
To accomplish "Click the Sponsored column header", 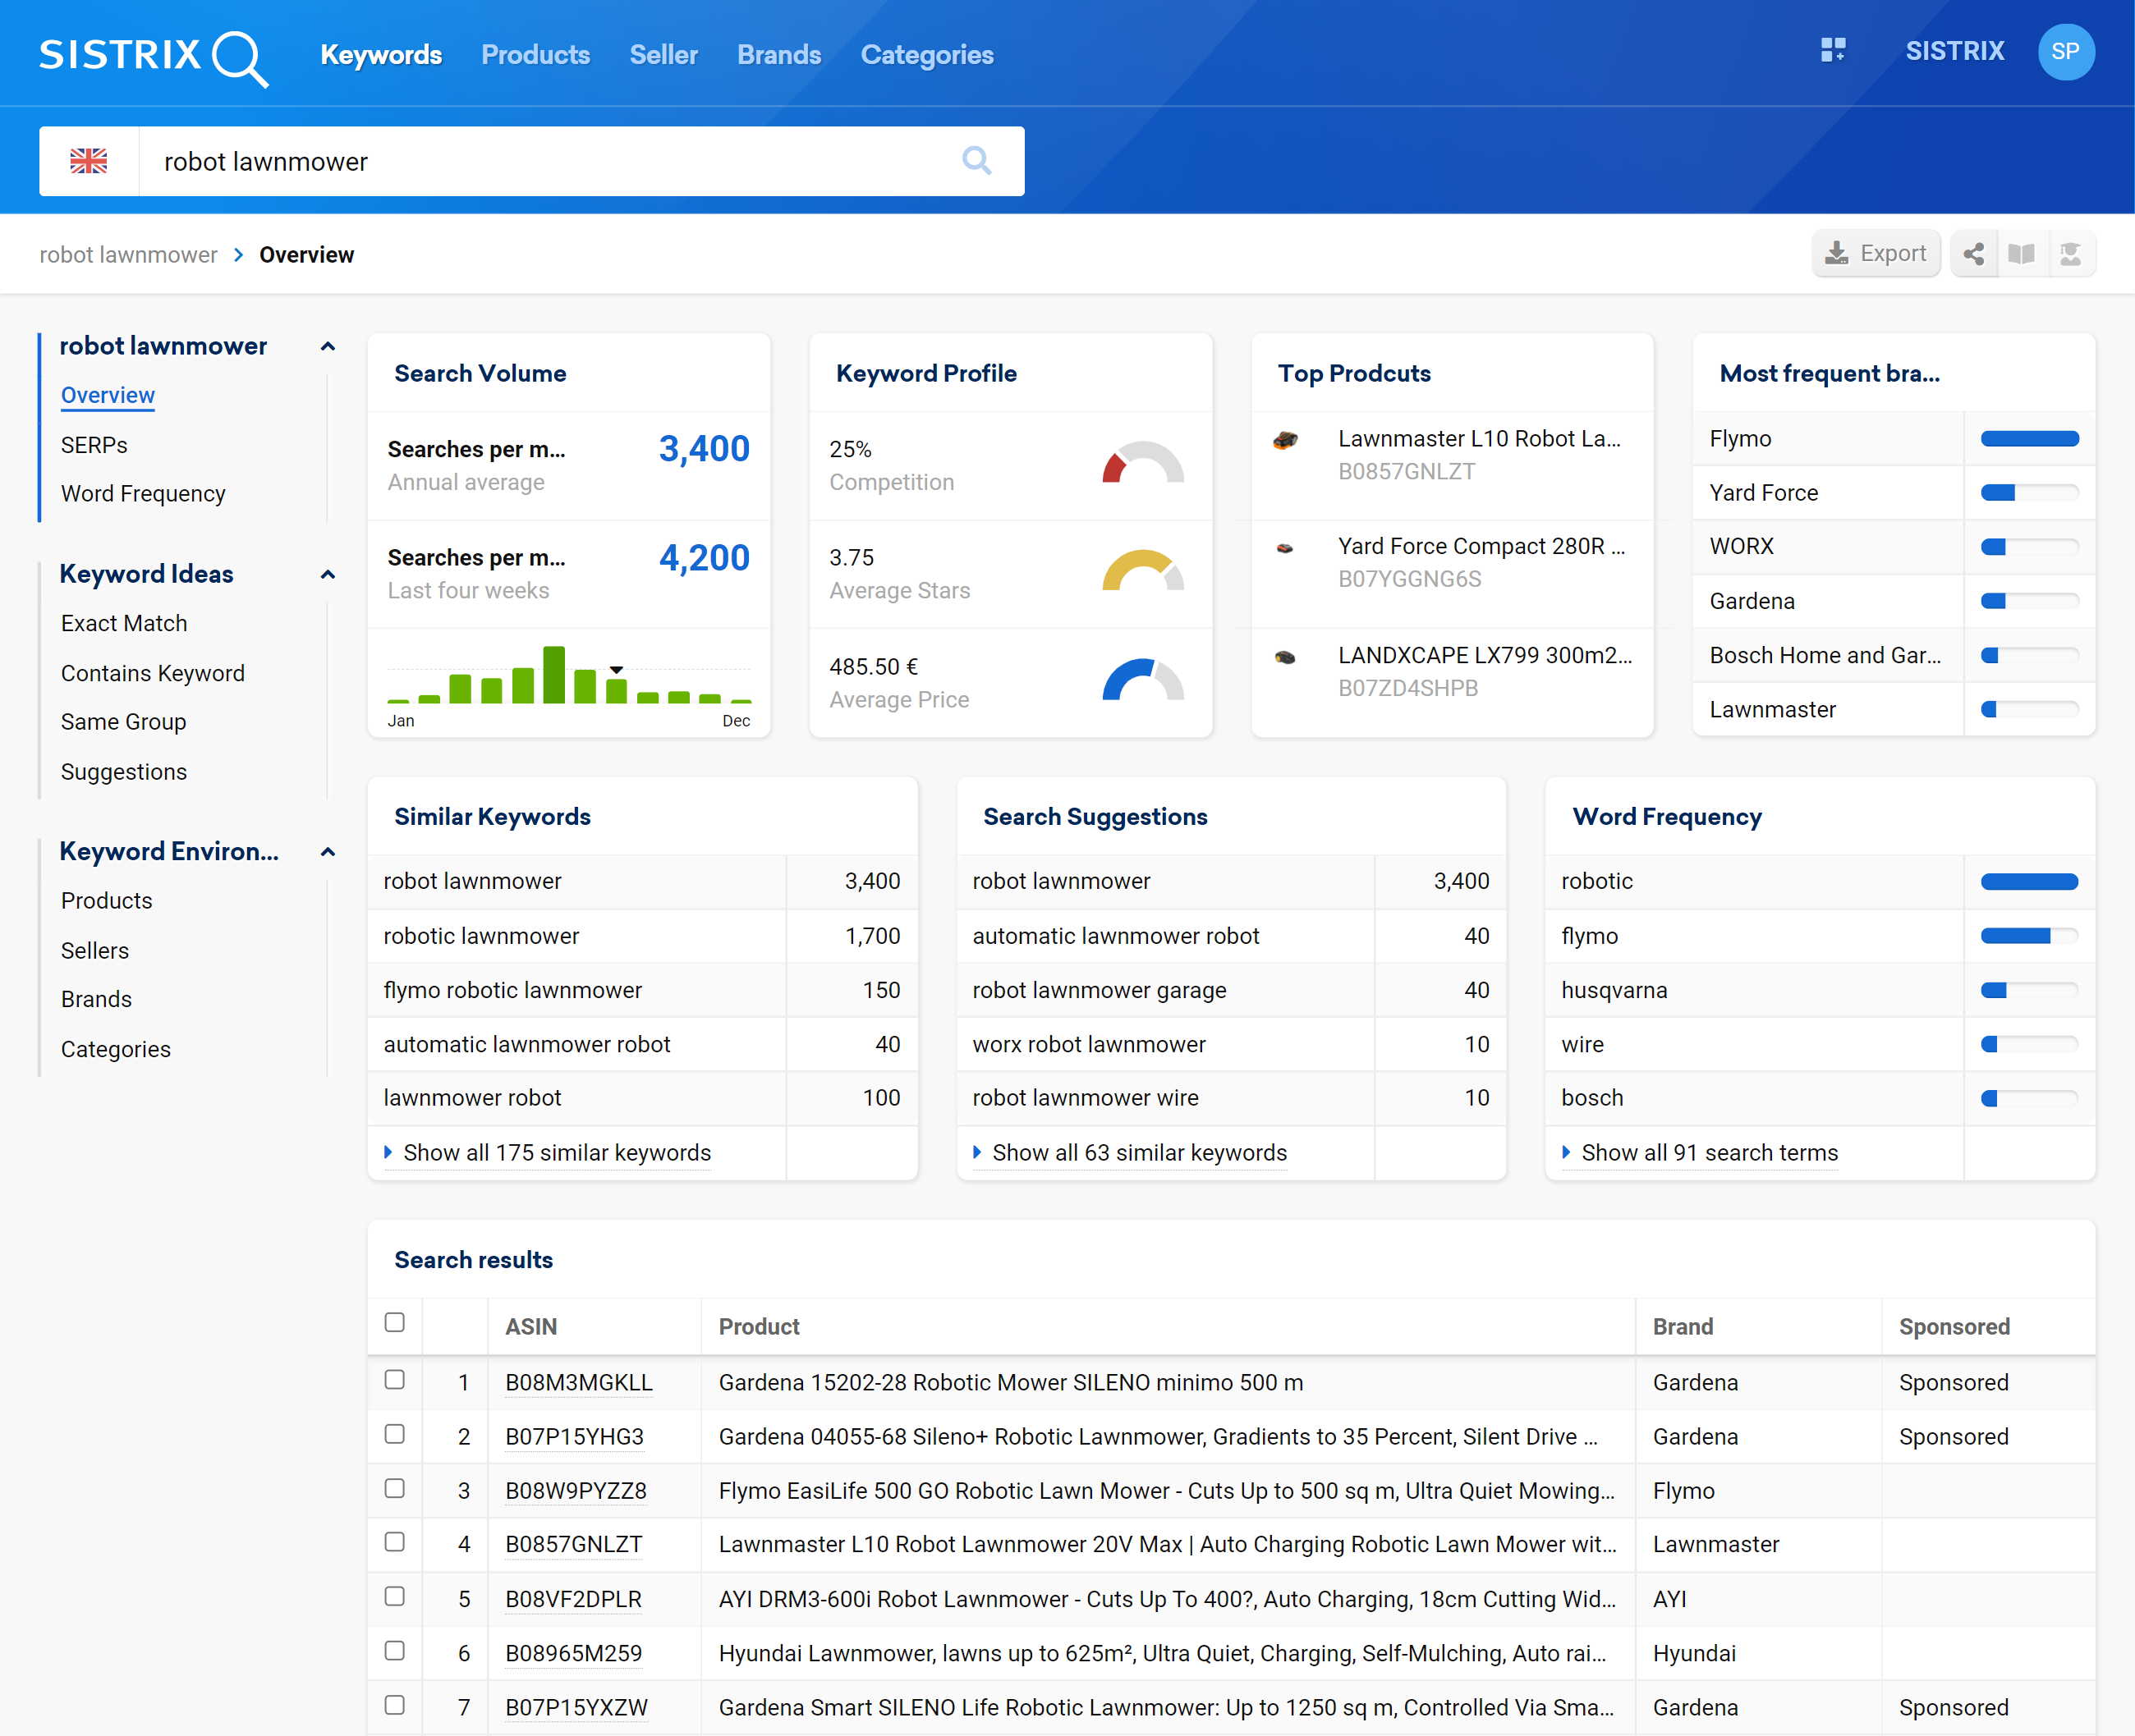I will click(x=1954, y=1327).
